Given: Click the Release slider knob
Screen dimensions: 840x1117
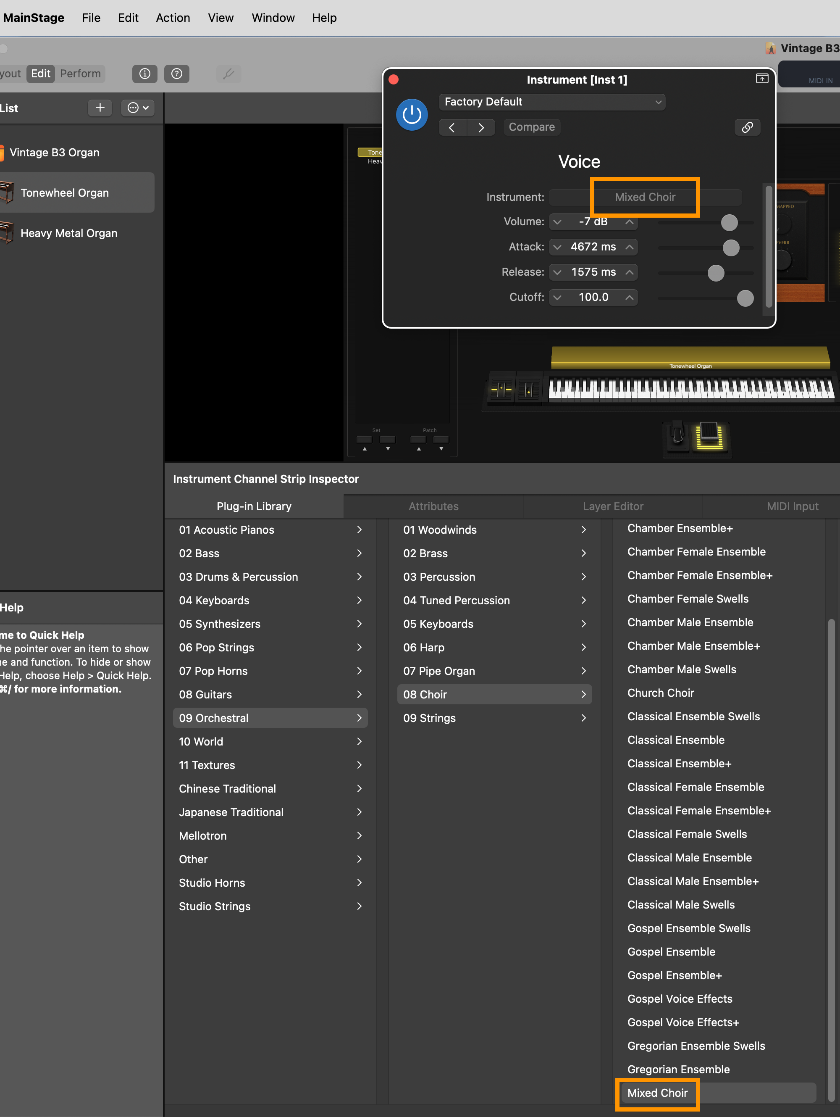Looking at the screenshot, I should (x=716, y=273).
